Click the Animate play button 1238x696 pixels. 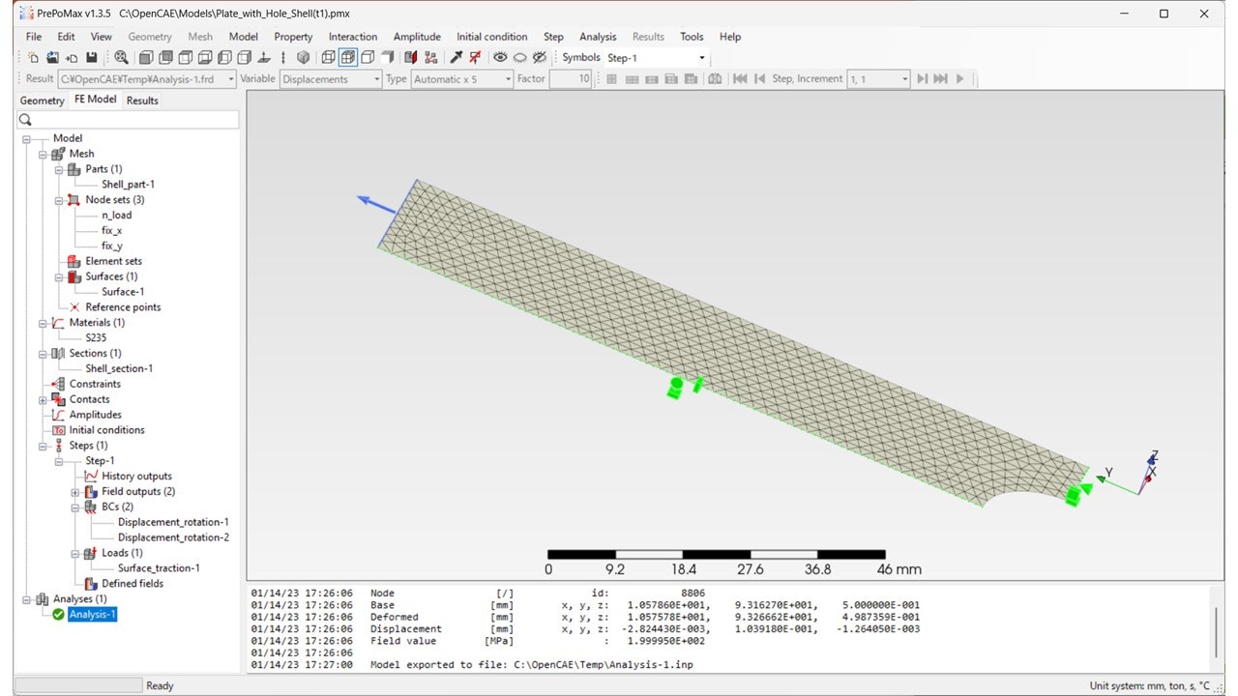pyautogui.click(x=959, y=79)
